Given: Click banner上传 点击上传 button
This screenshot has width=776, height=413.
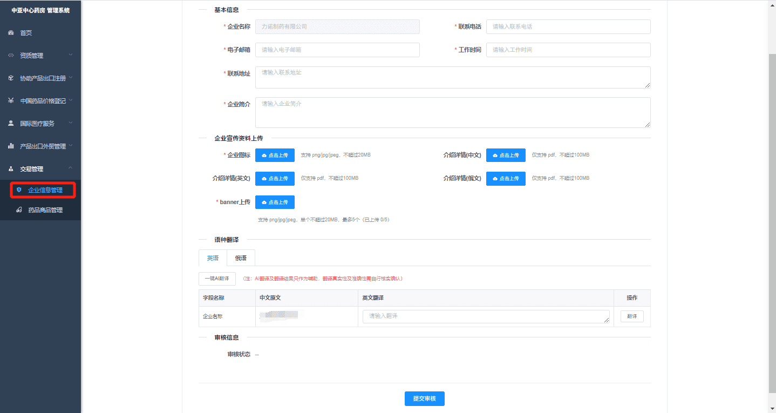Looking at the screenshot, I should [x=275, y=202].
